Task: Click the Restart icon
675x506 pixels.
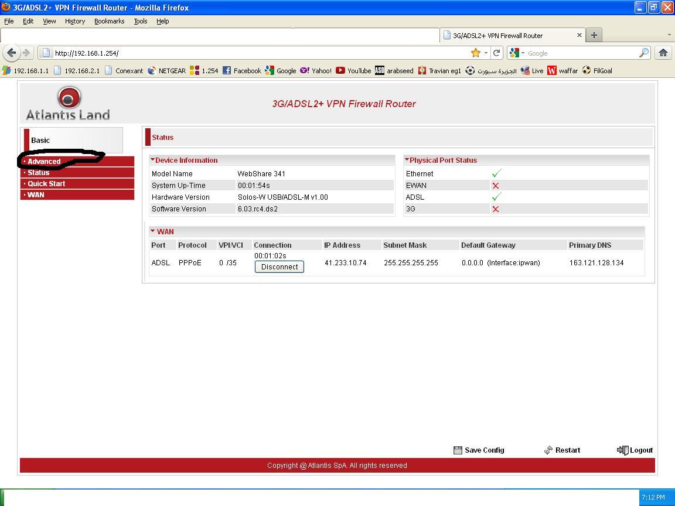Action: coord(548,450)
